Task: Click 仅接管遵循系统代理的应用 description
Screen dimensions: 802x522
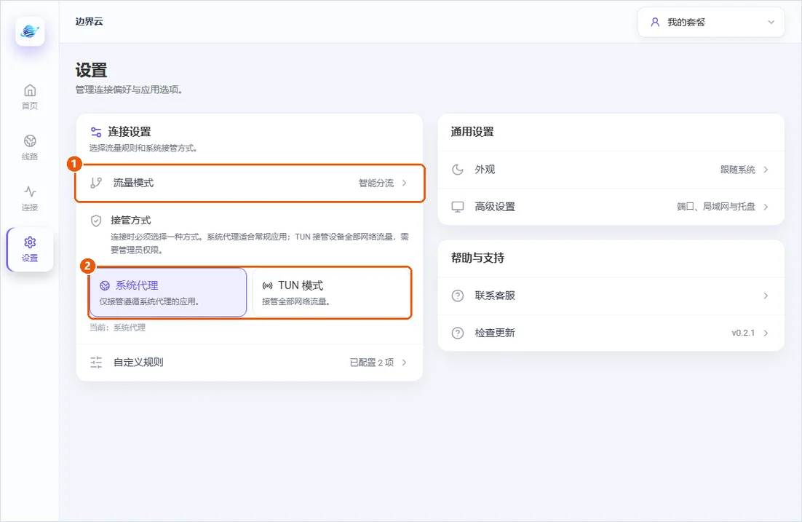Action: tap(149, 301)
